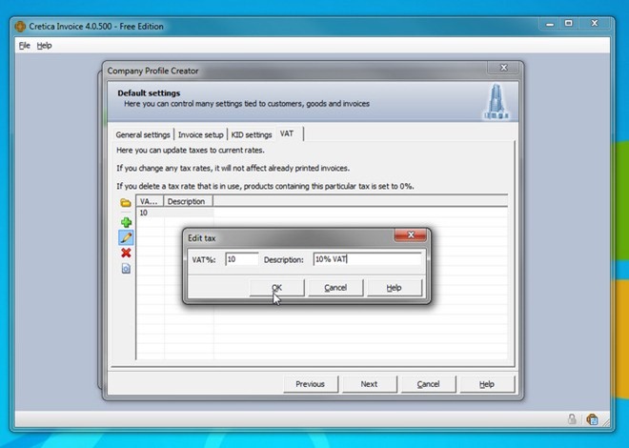
Task: Click the folder icon beside the tax list
Action: pyautogui.click(x=126, y=203)
